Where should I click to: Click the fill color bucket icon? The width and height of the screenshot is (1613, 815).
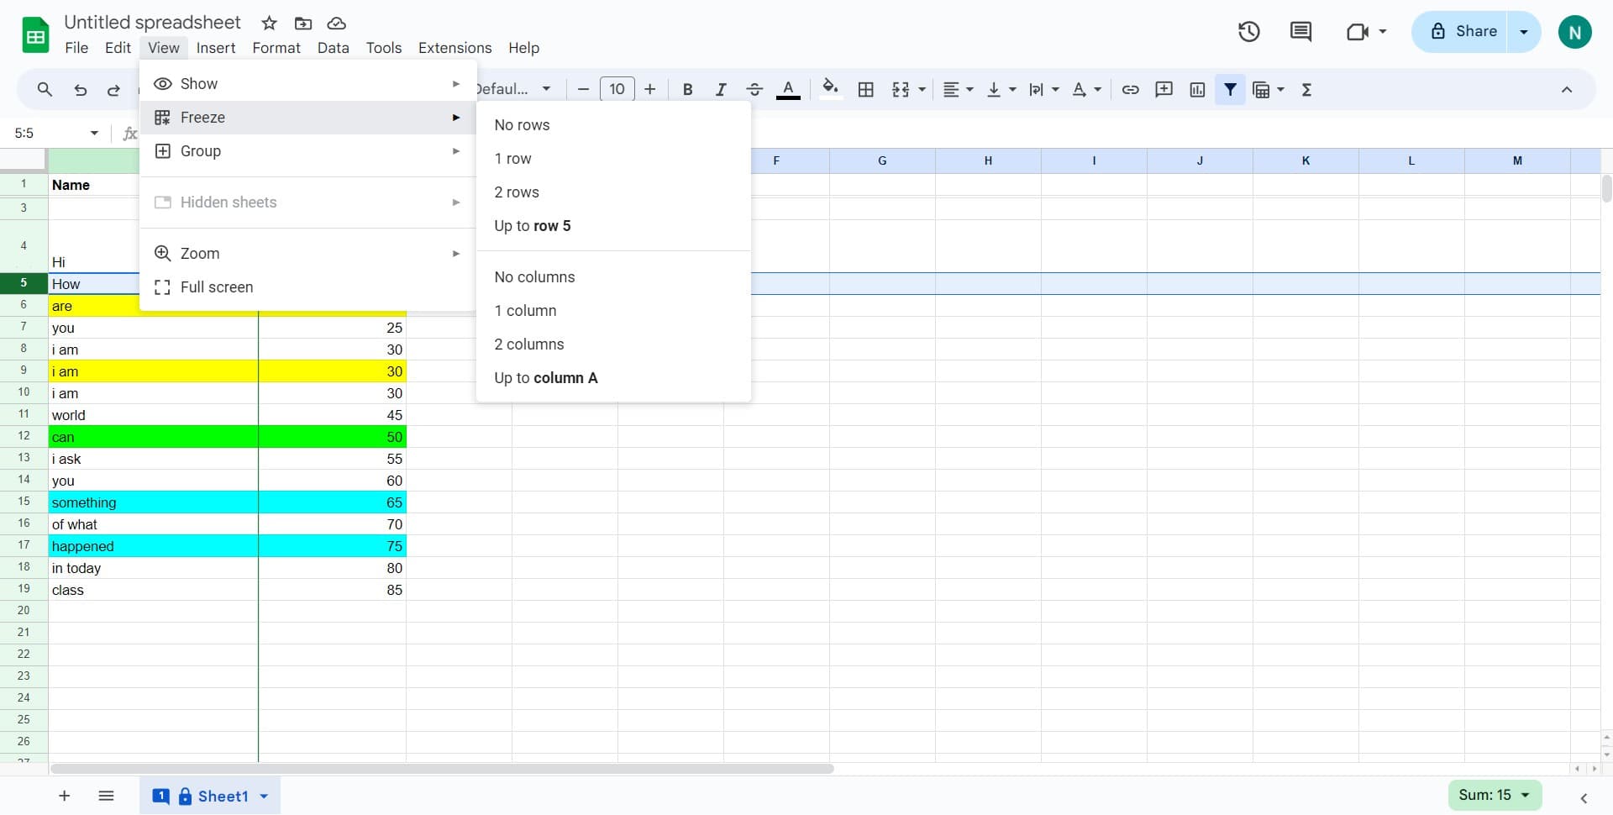830,88
